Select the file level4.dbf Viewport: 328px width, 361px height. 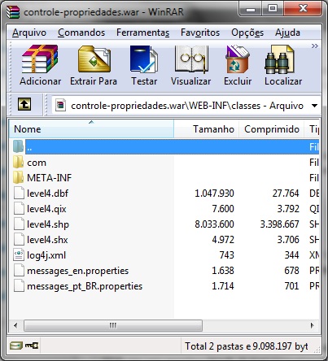coord(166,194)
